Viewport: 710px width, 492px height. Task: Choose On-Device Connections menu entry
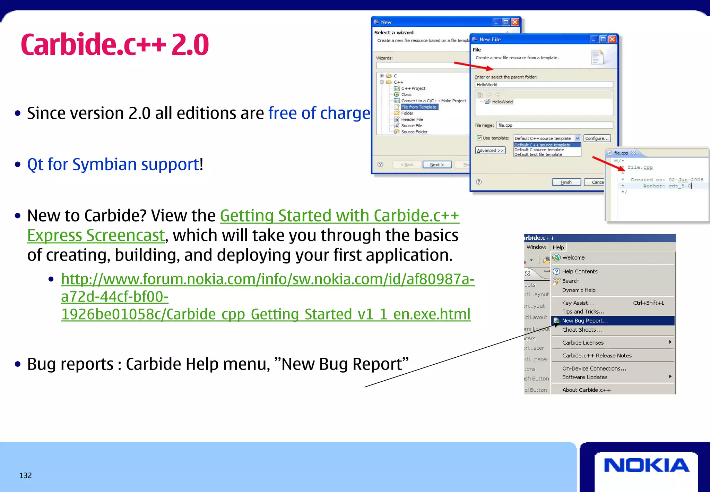[x=613, y=368]
